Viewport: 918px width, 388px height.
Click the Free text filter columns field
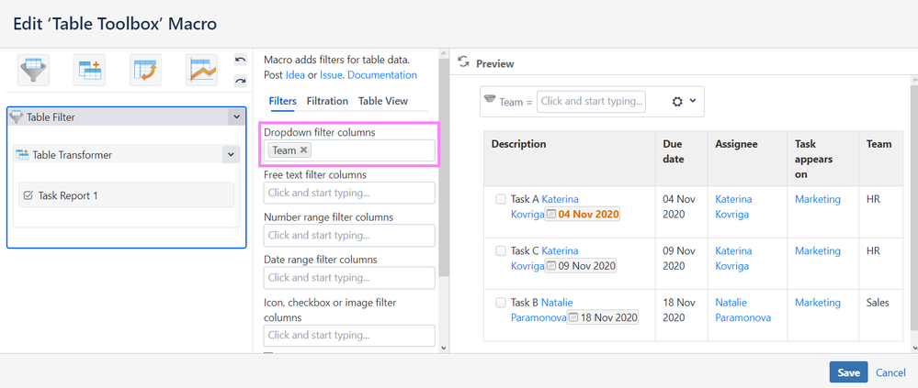click(349, 193)
